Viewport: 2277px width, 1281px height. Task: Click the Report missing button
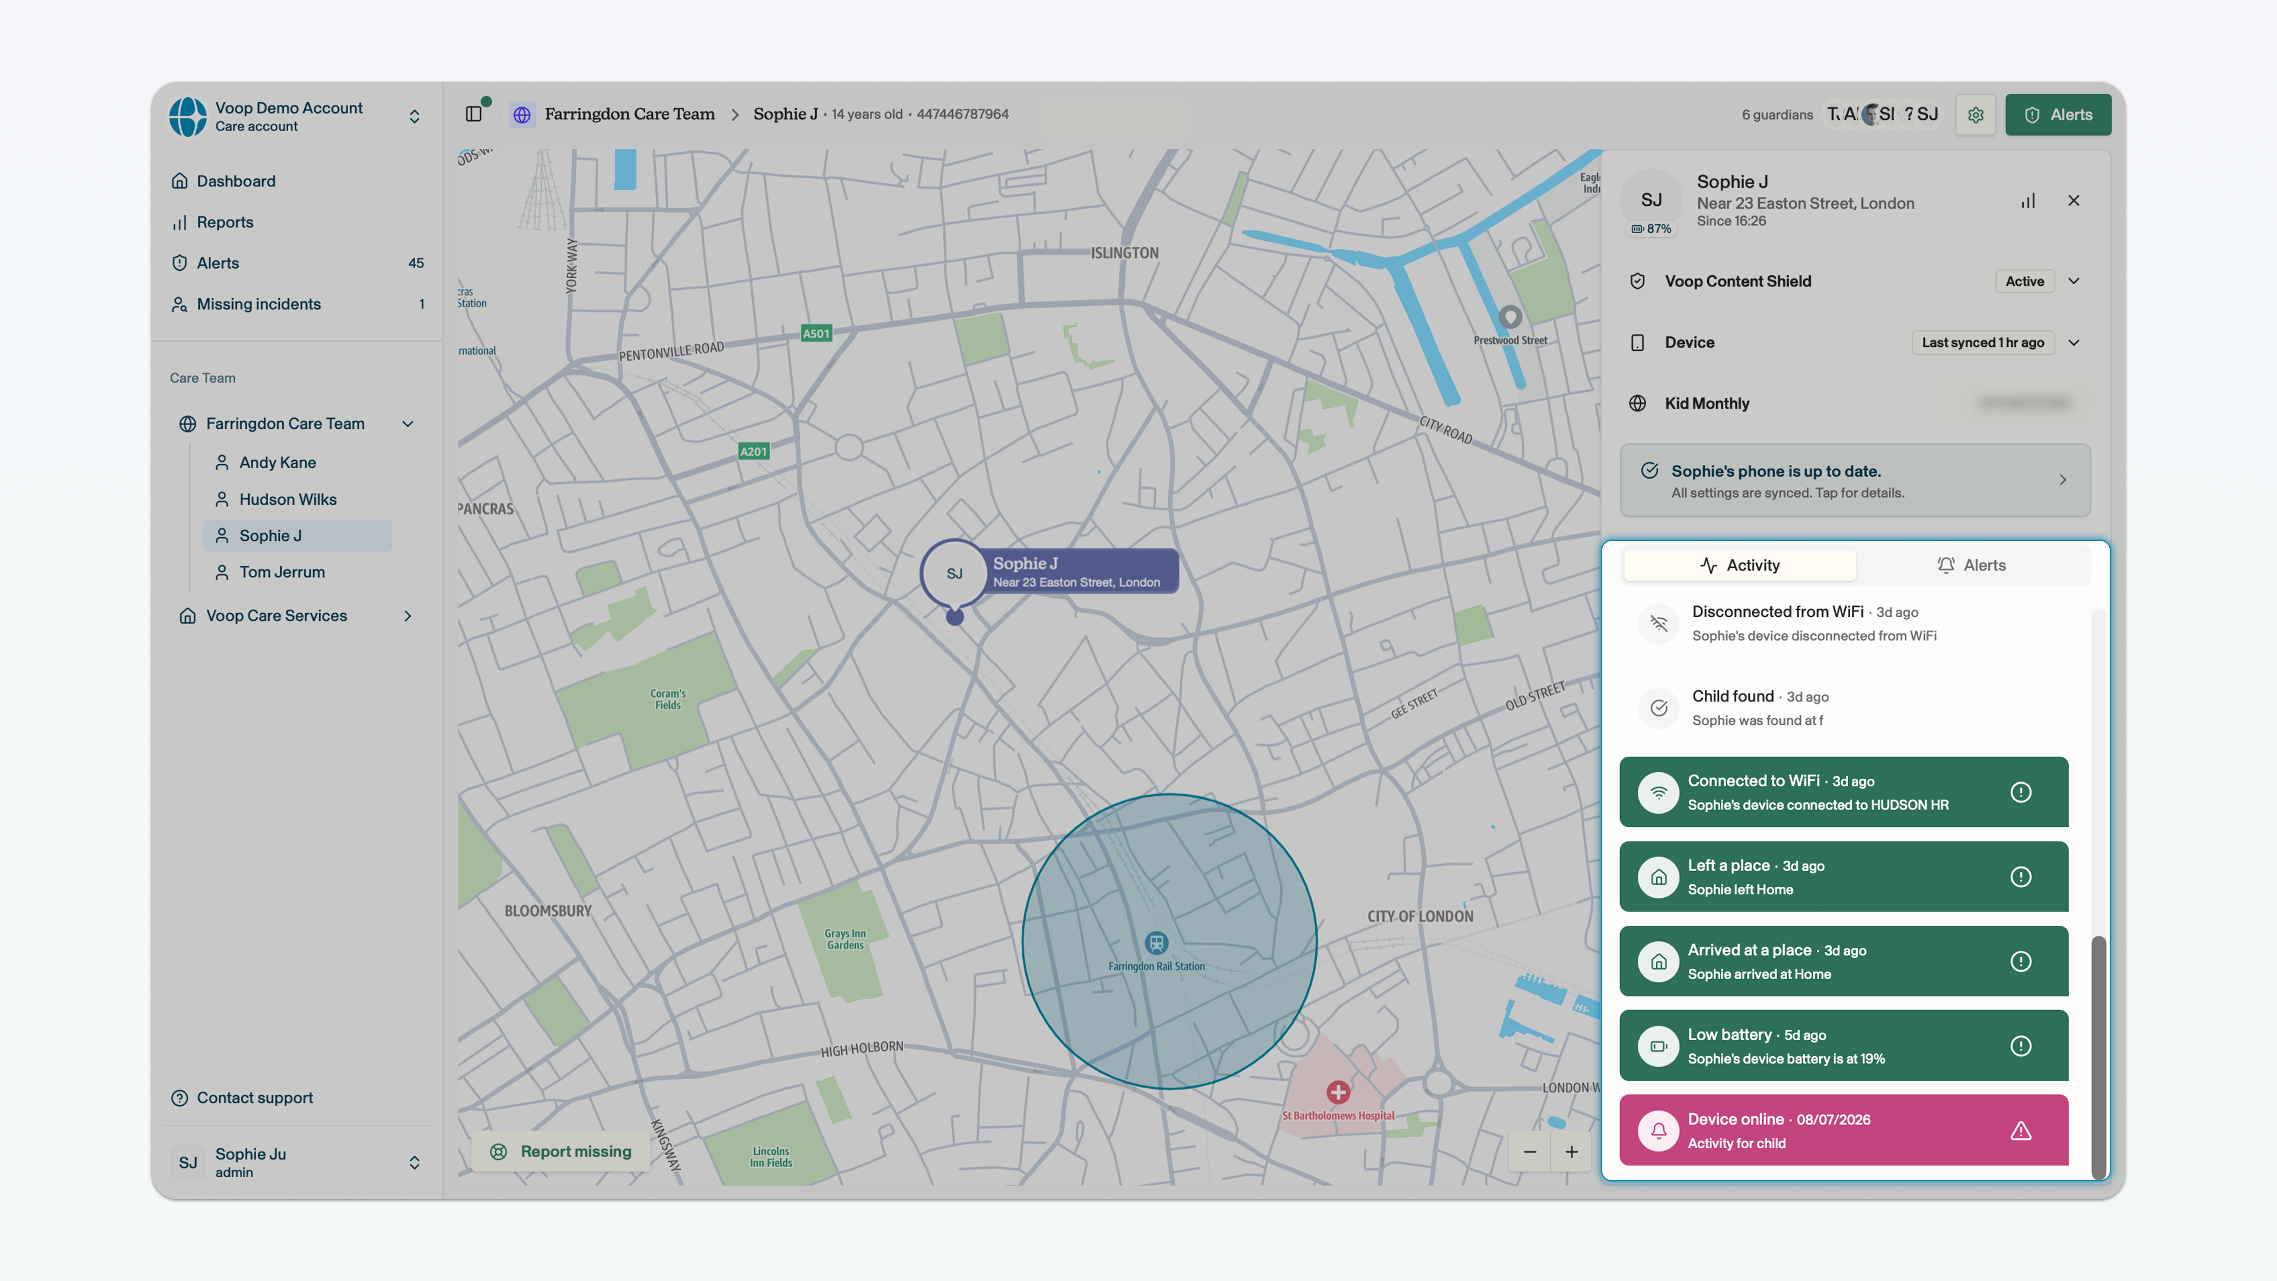click(x=562, y=1151)
